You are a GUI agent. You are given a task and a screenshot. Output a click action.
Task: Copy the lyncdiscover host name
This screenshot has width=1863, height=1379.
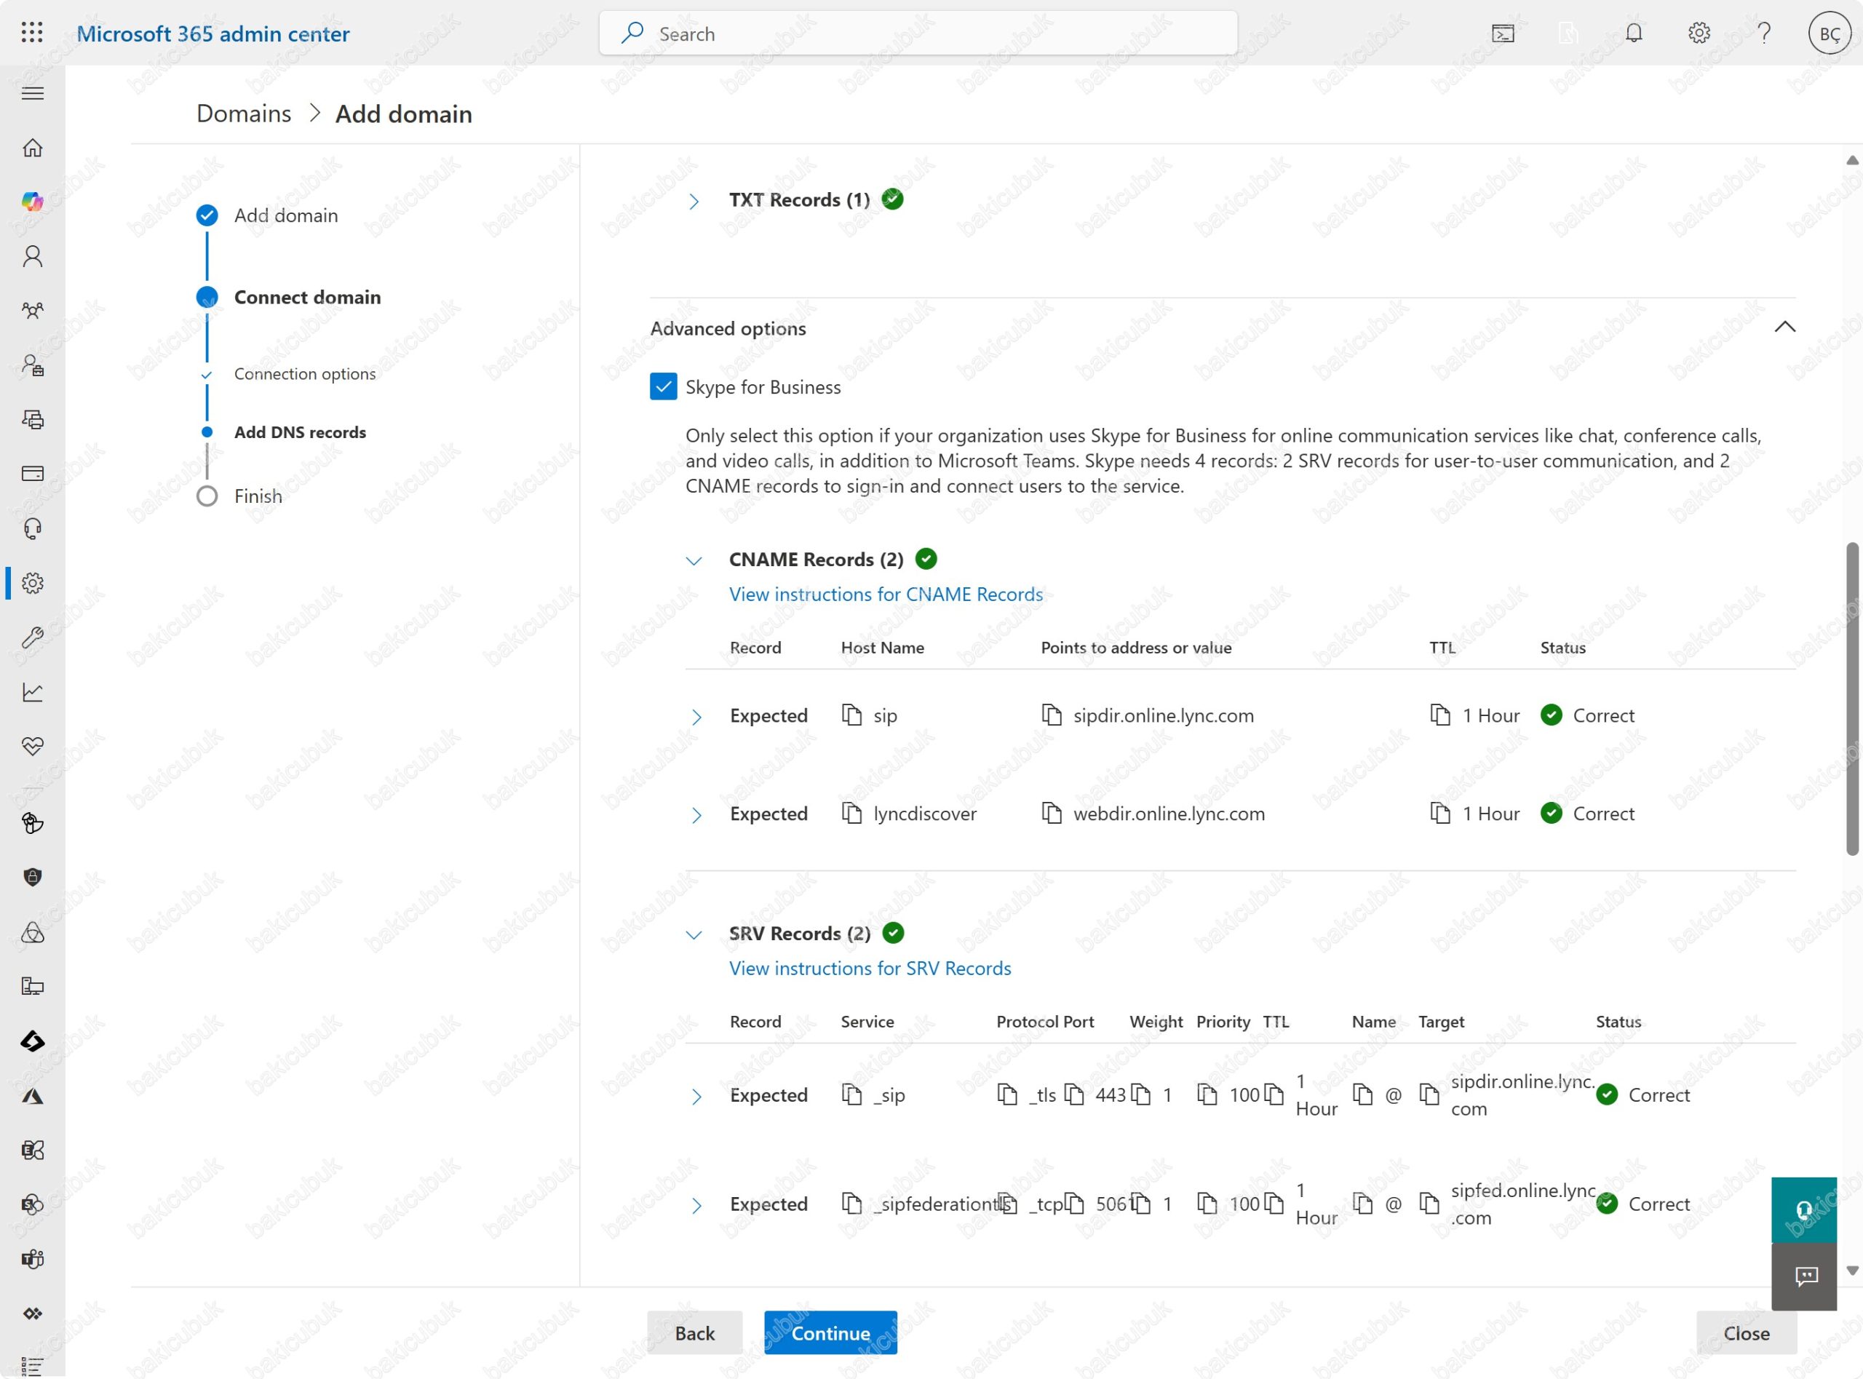(851, 813)
